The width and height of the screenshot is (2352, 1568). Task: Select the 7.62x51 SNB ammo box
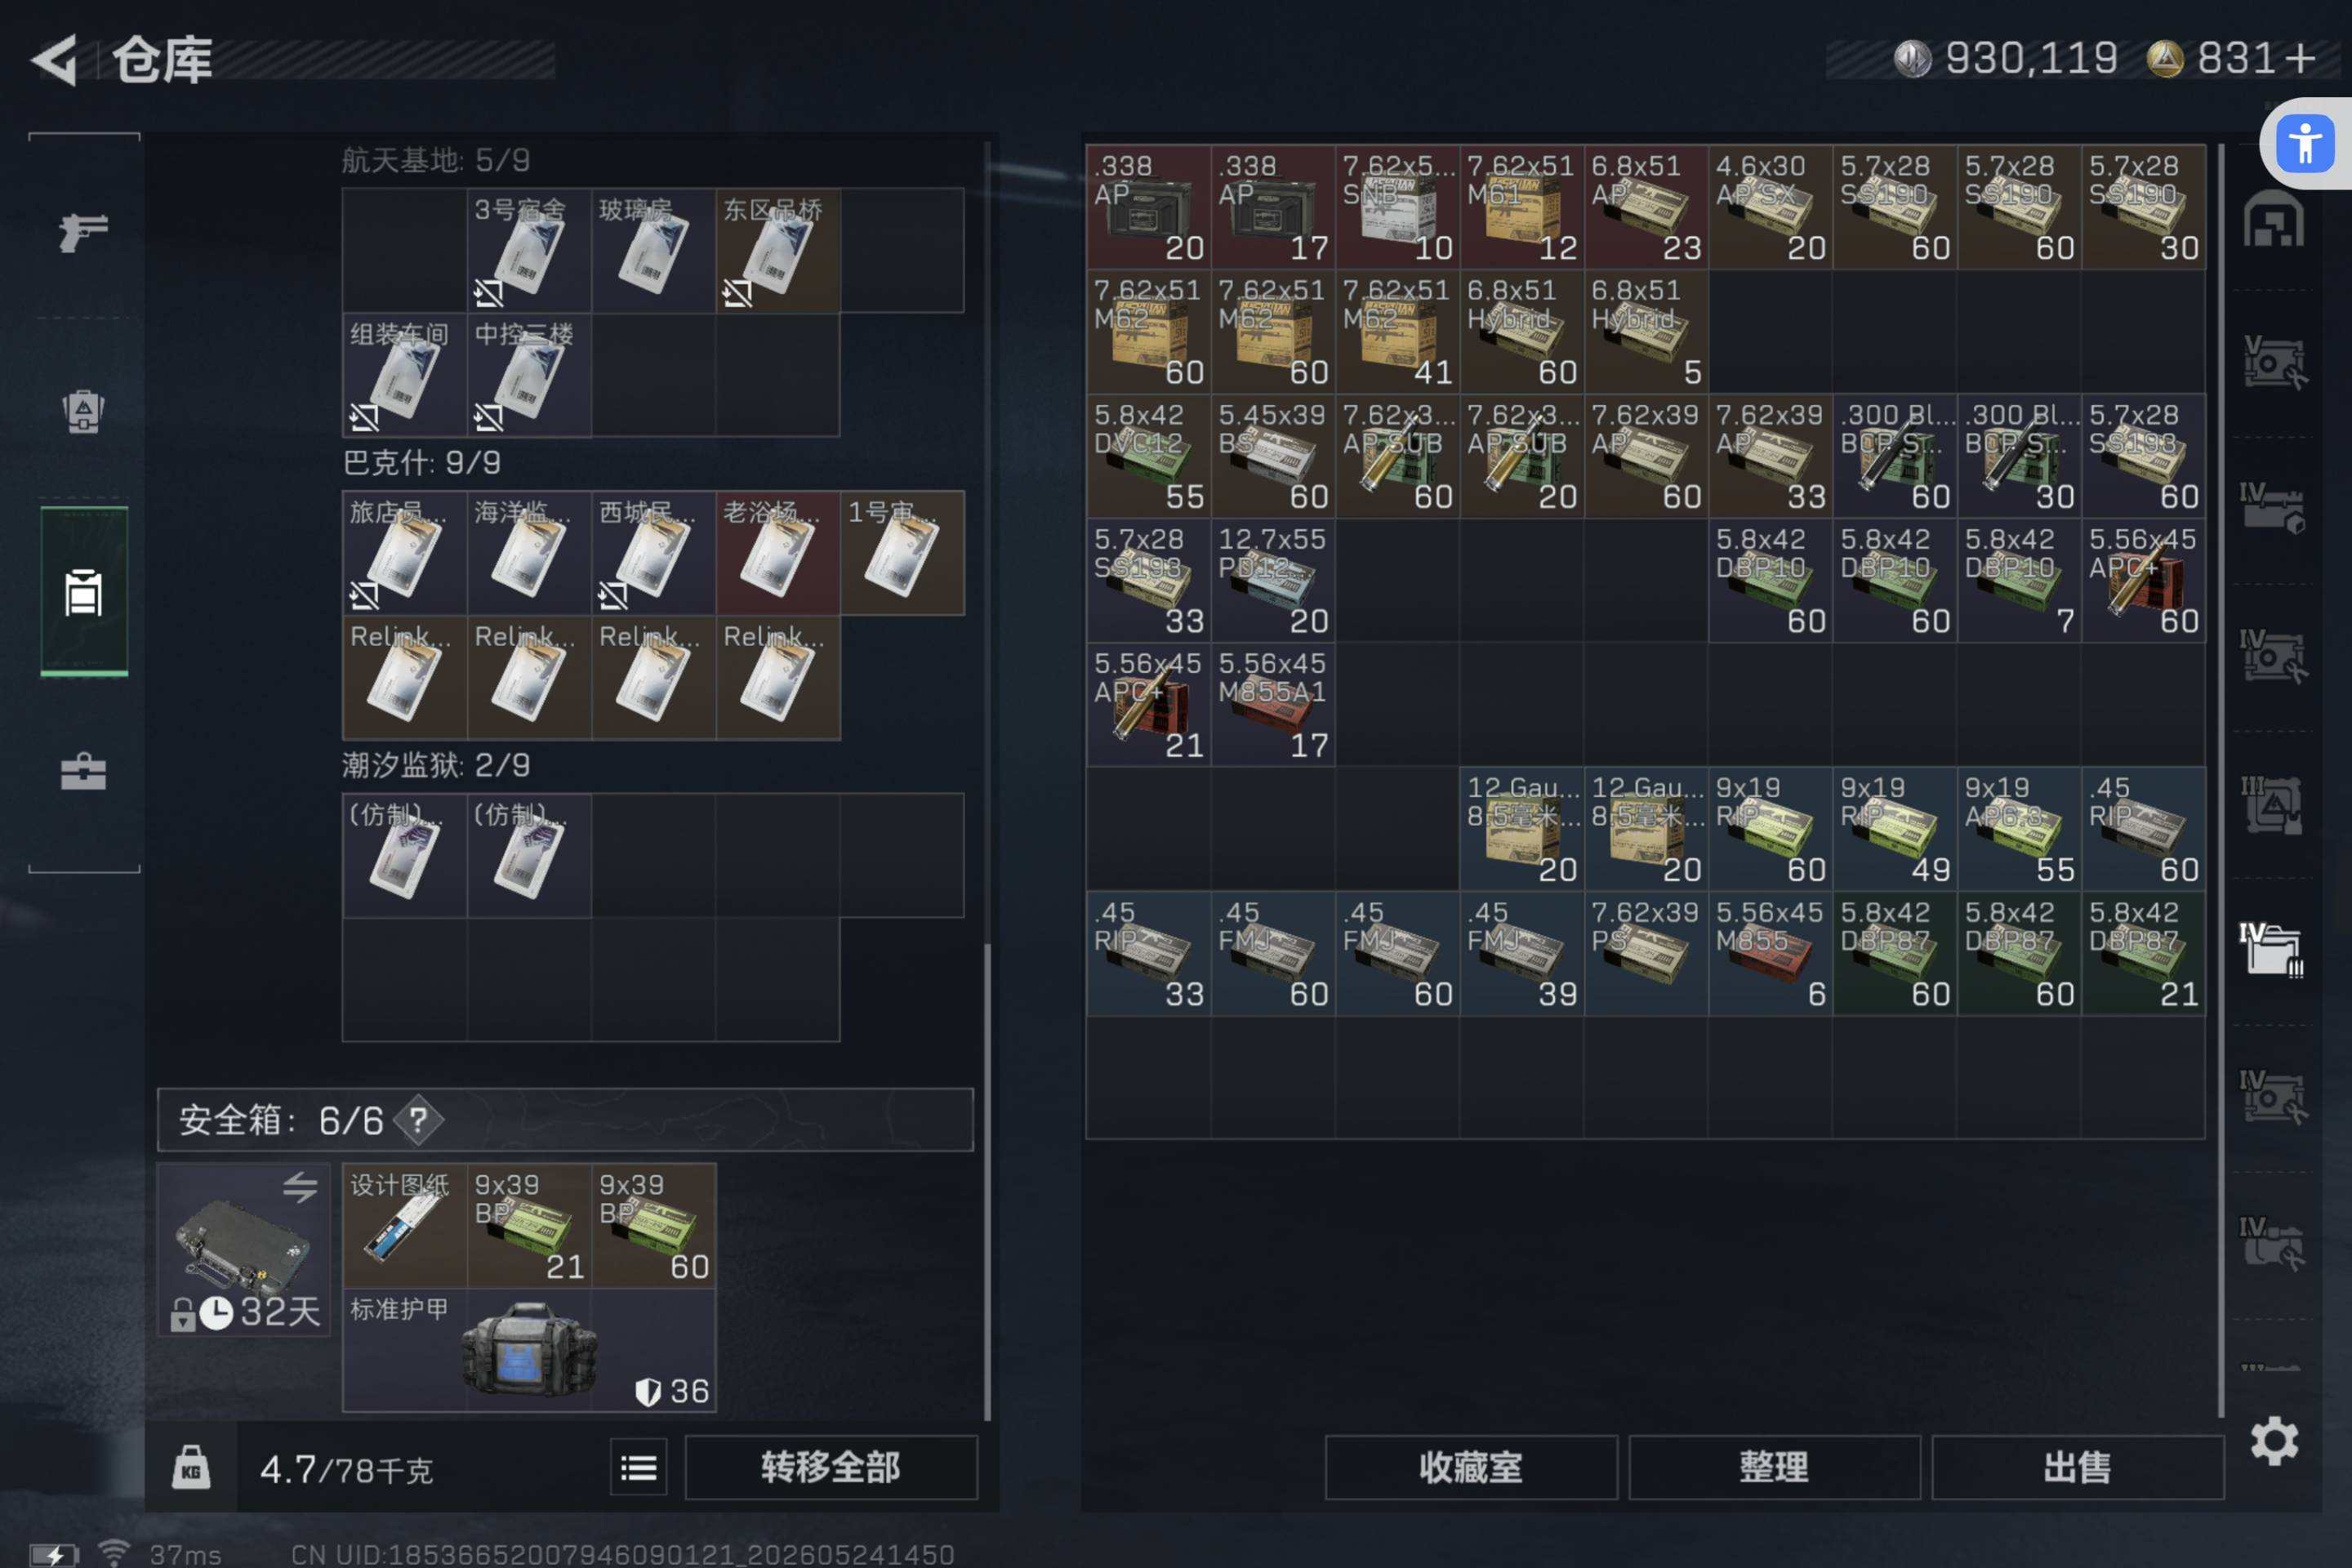pyautogui.click(x=1397, y=207)
